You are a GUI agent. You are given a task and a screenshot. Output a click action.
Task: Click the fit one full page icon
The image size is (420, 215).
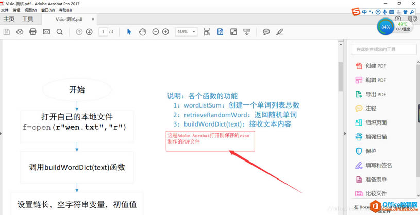(220, 32)
